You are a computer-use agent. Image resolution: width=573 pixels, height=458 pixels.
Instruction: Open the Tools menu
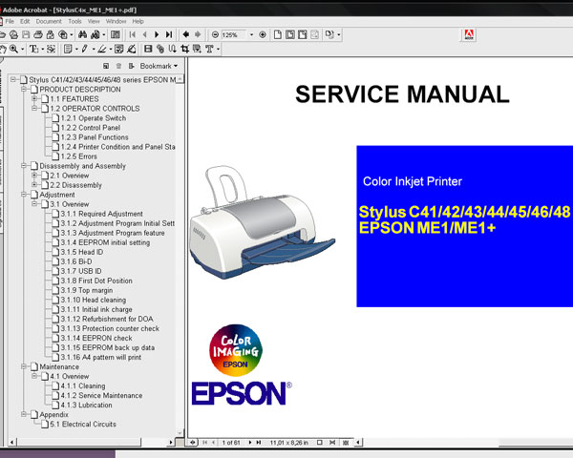click(x=74, y=21)
